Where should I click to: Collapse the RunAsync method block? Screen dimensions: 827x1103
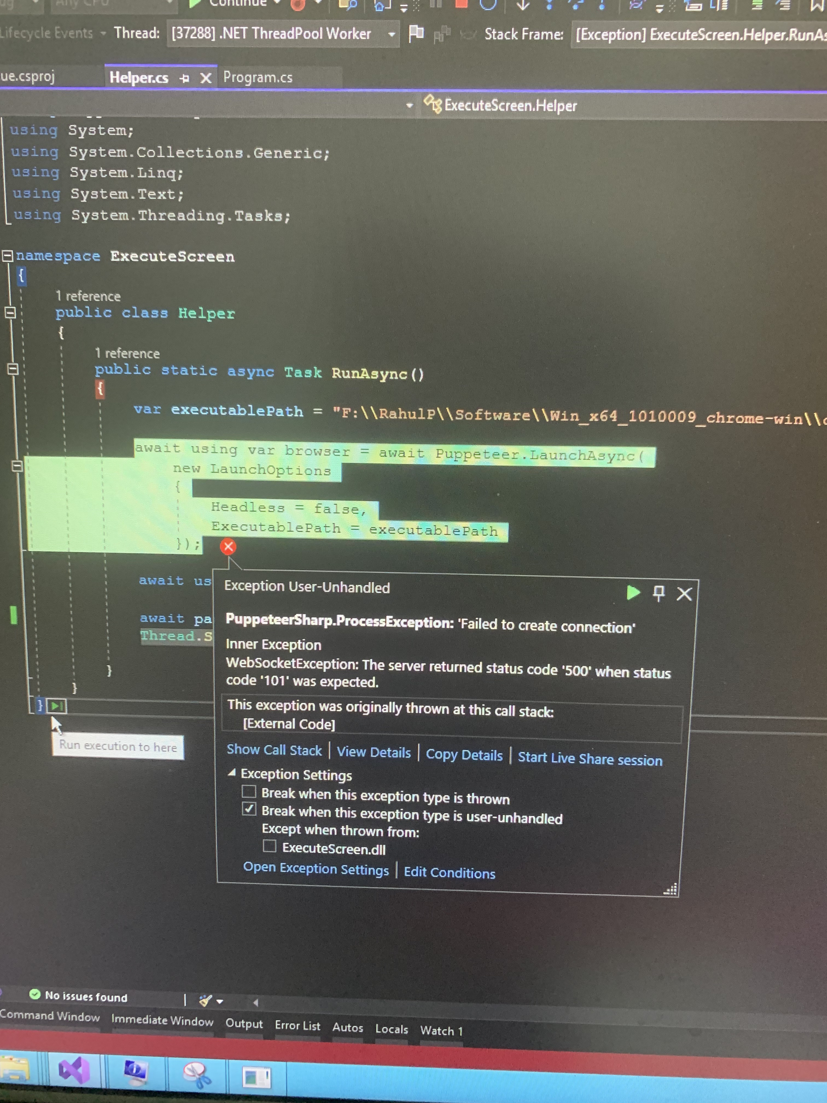13,370
